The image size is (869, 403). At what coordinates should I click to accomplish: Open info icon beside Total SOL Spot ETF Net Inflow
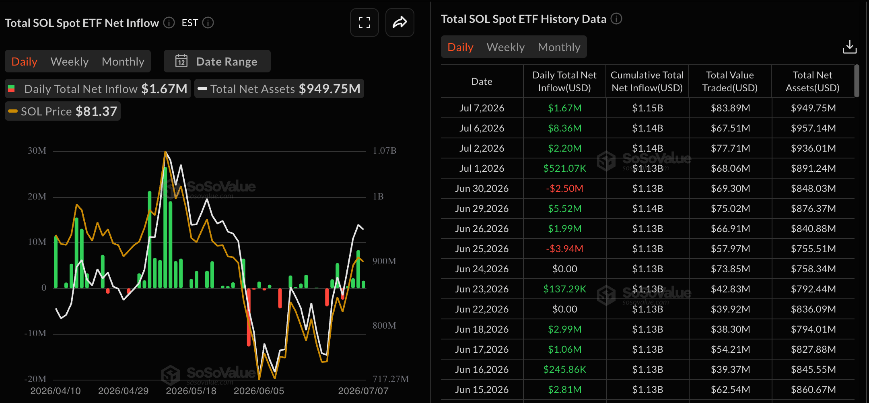[169, 23]
